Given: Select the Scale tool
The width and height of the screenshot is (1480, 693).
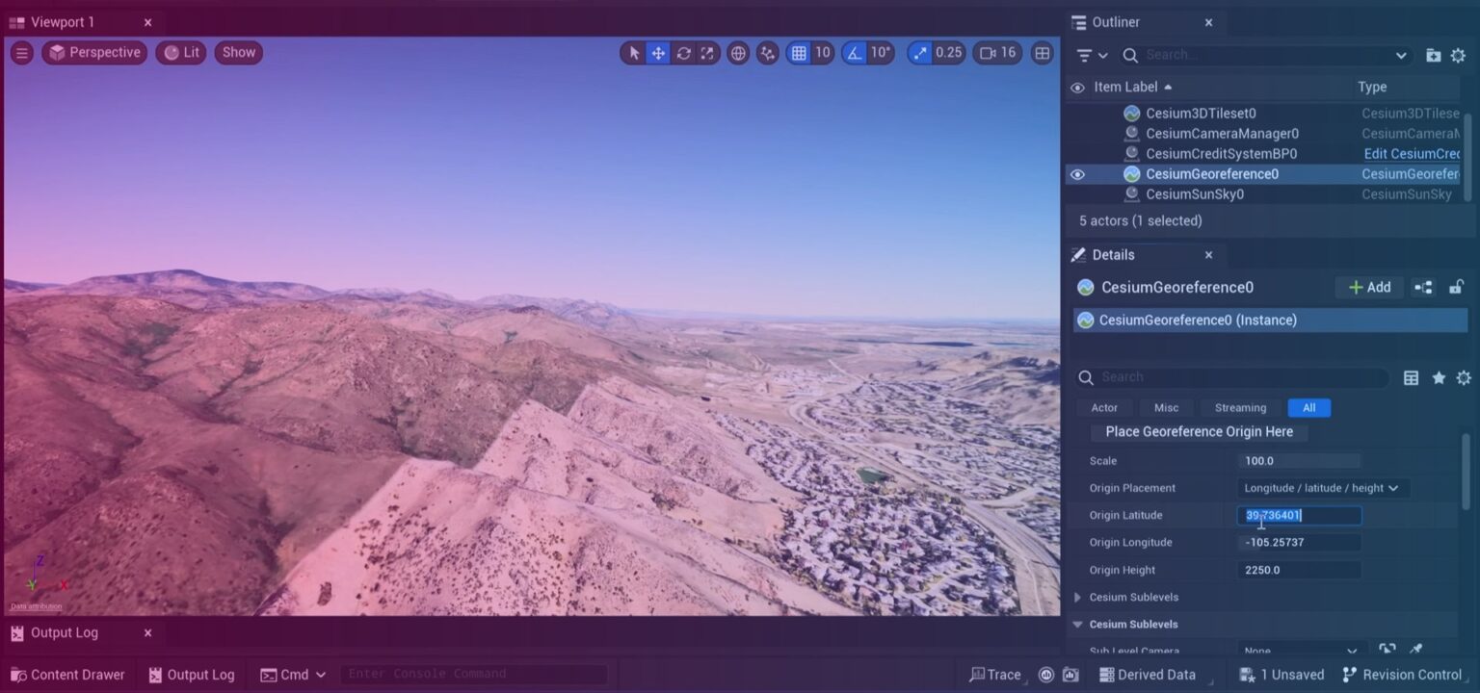Looking at the screenshot, I should tap(707, 53).
